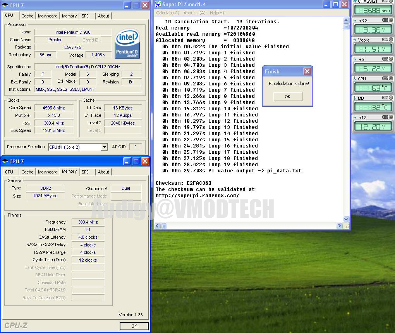Click the Intel Pentium D logo

127,44
